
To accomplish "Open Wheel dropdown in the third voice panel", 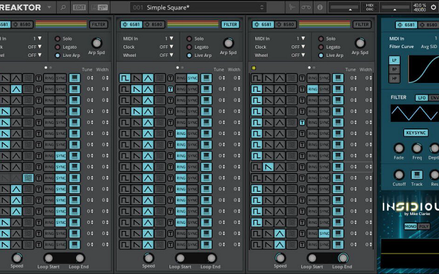I will [298, 55].
